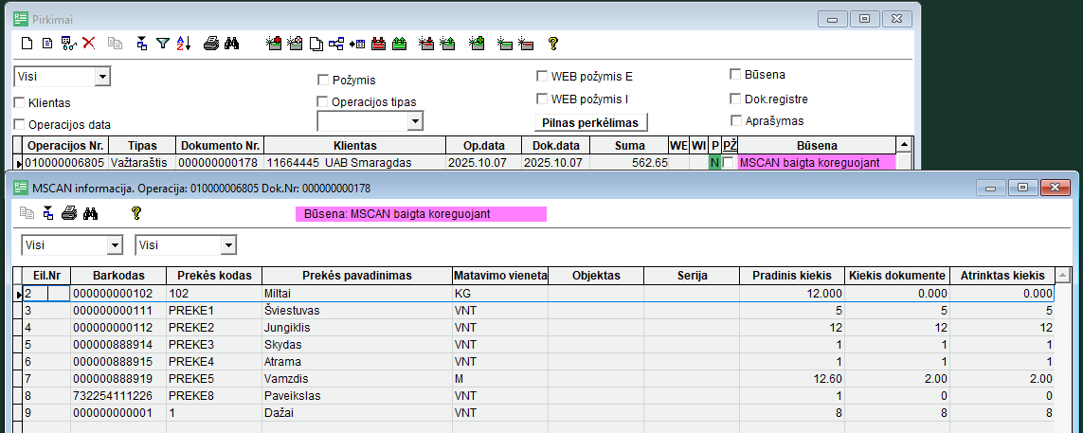1083x433 pixels.
Task: Click printer icon in MSCAN informacija window
Action: (x=69, y=213)
